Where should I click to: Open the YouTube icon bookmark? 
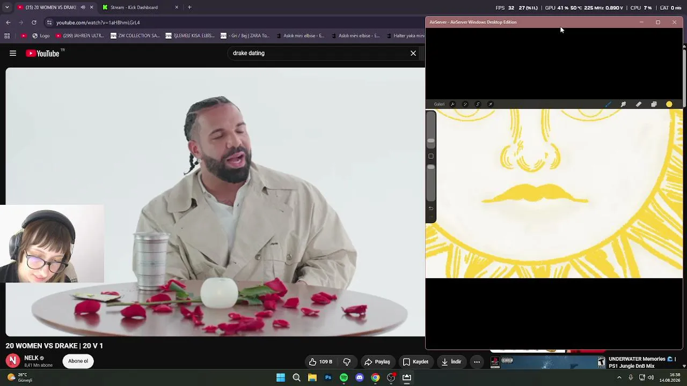click(x=23, y=36)
